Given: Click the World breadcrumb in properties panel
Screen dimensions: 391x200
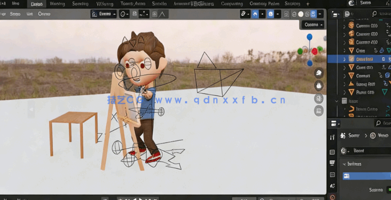Looking at the screenshot, I should (379, 135).
